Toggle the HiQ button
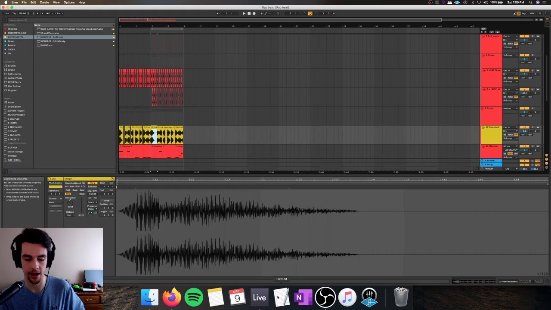Screen dimensions: 551x310 (68, 194)
